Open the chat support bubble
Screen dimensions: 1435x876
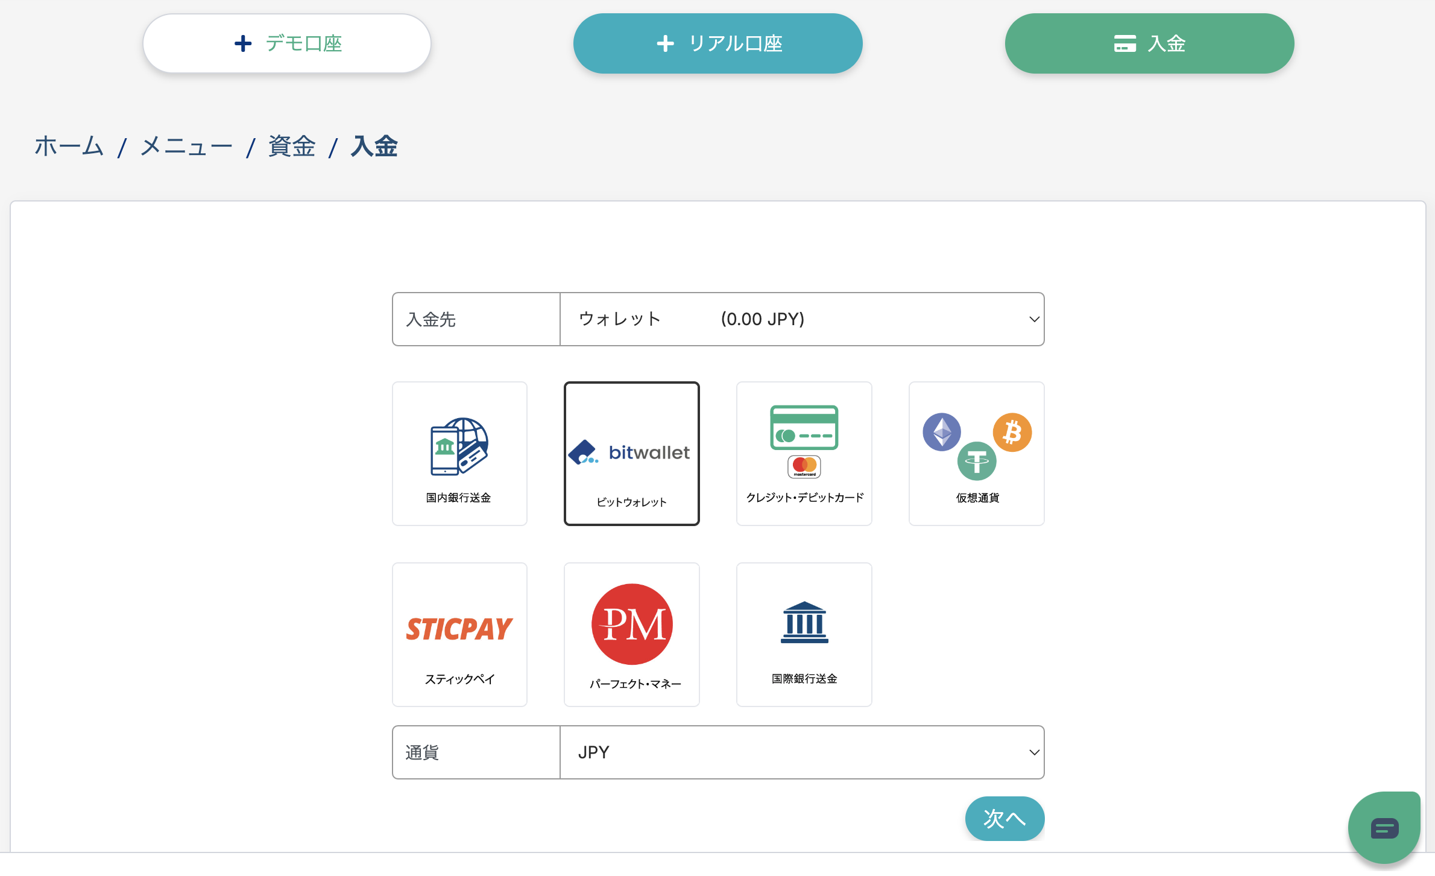coord(1384,828)
